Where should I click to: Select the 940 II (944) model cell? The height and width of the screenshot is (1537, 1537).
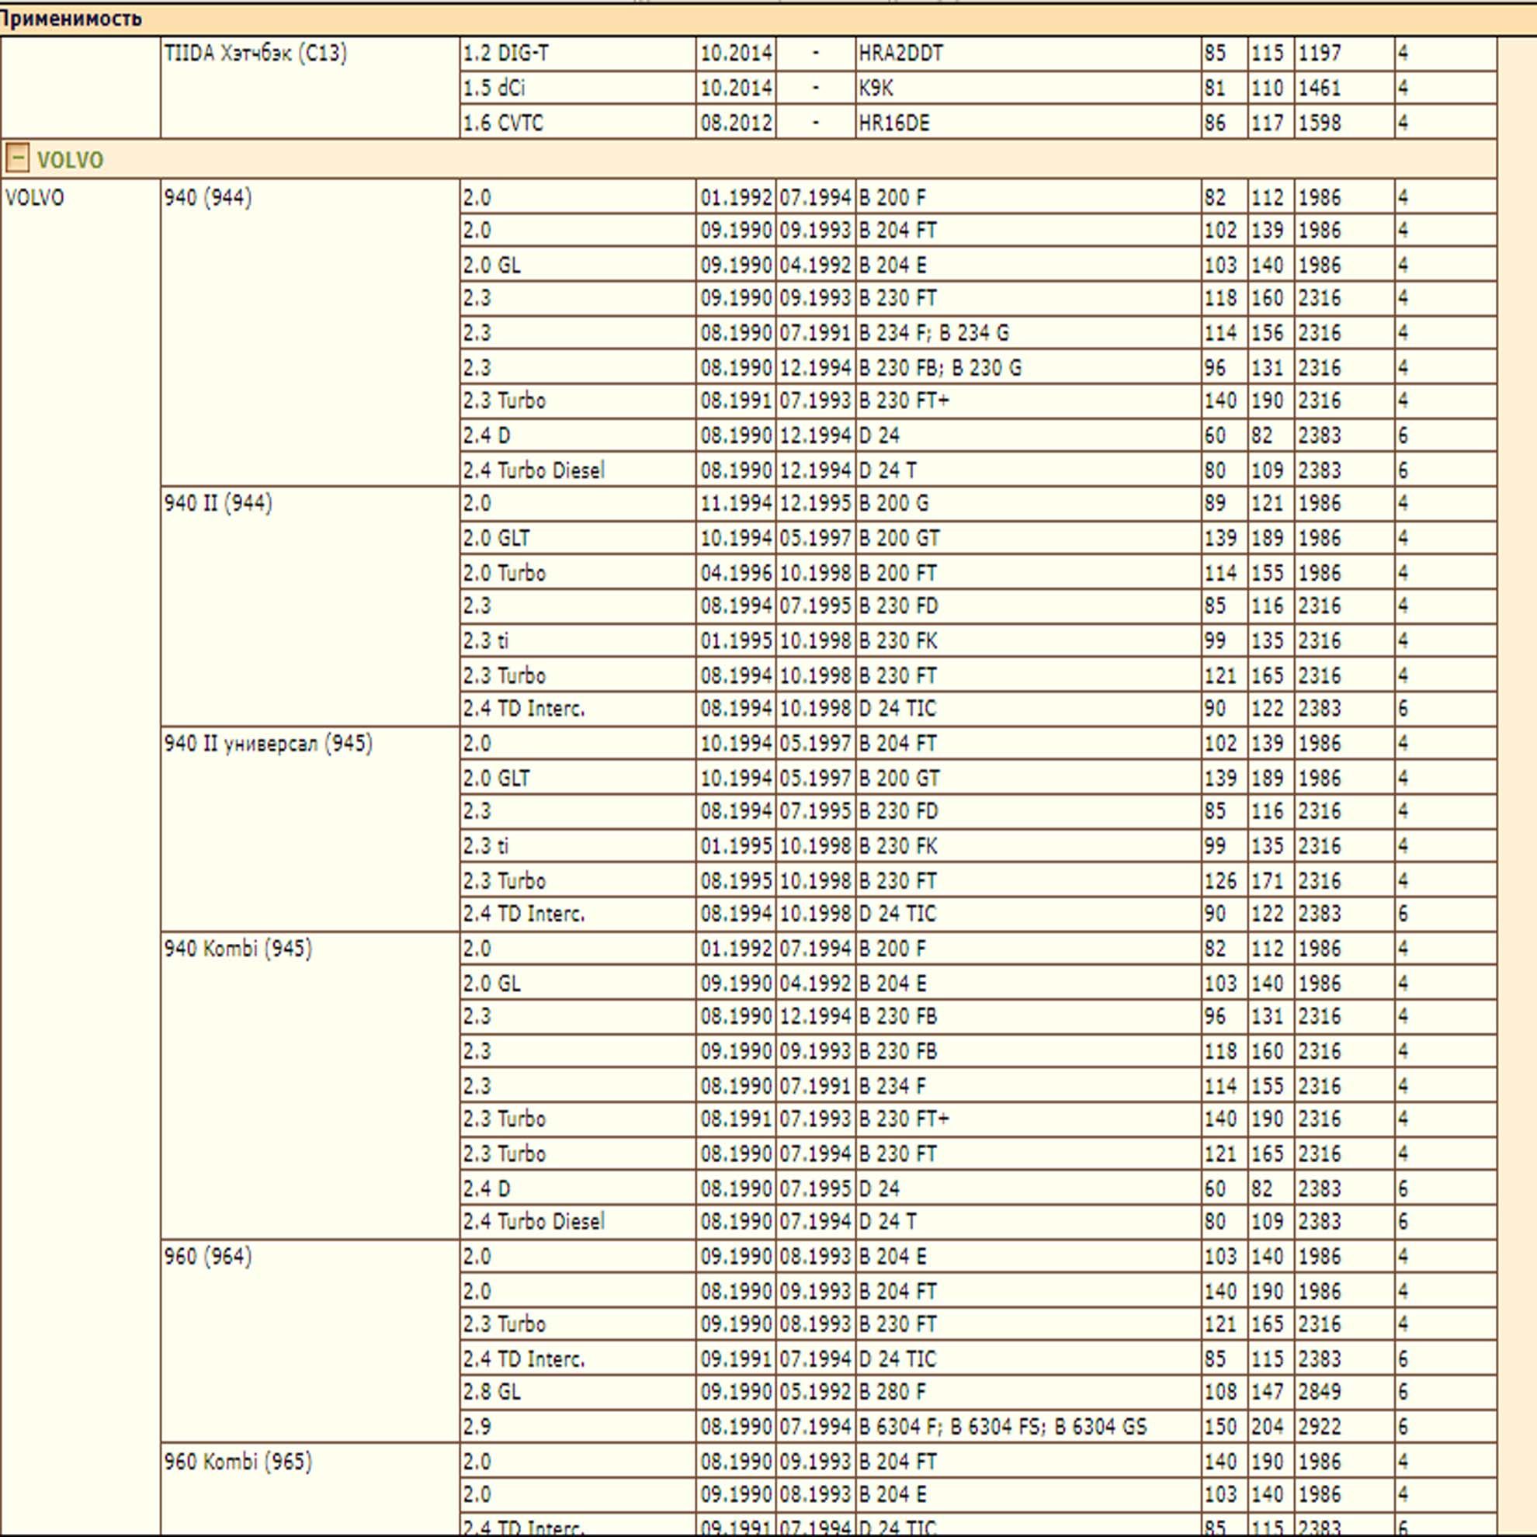[x=310, y=605]
